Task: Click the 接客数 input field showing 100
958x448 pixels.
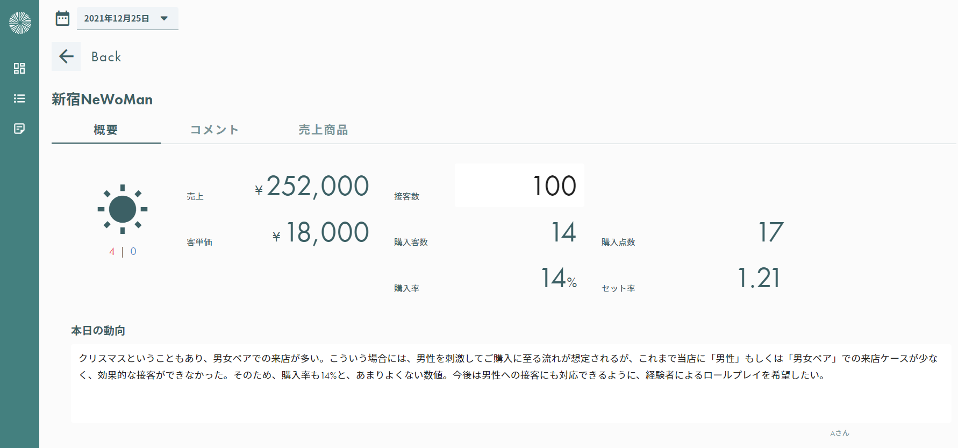Action: [519, 186]
